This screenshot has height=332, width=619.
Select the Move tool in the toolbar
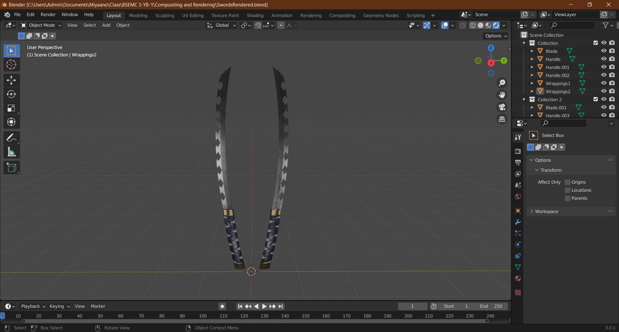coord(11,80)
